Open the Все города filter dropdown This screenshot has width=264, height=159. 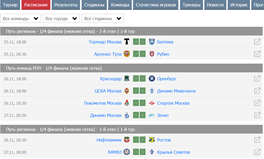(x=61, y=19)
